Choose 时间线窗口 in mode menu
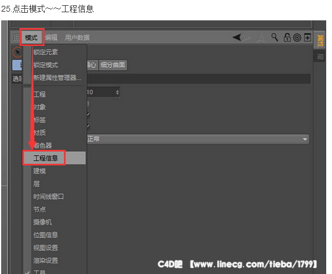This screenshot has height=274, width=332. (49, 197)
